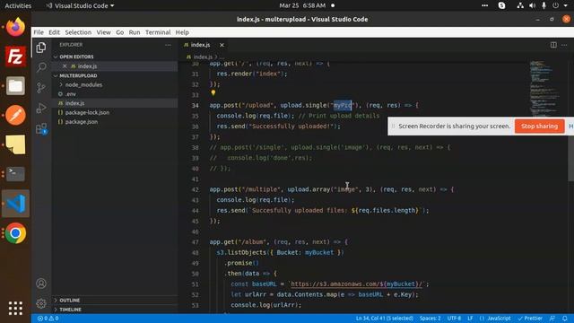Launch Firefox from the dock
574x323 pixels.
coord(15,27)
